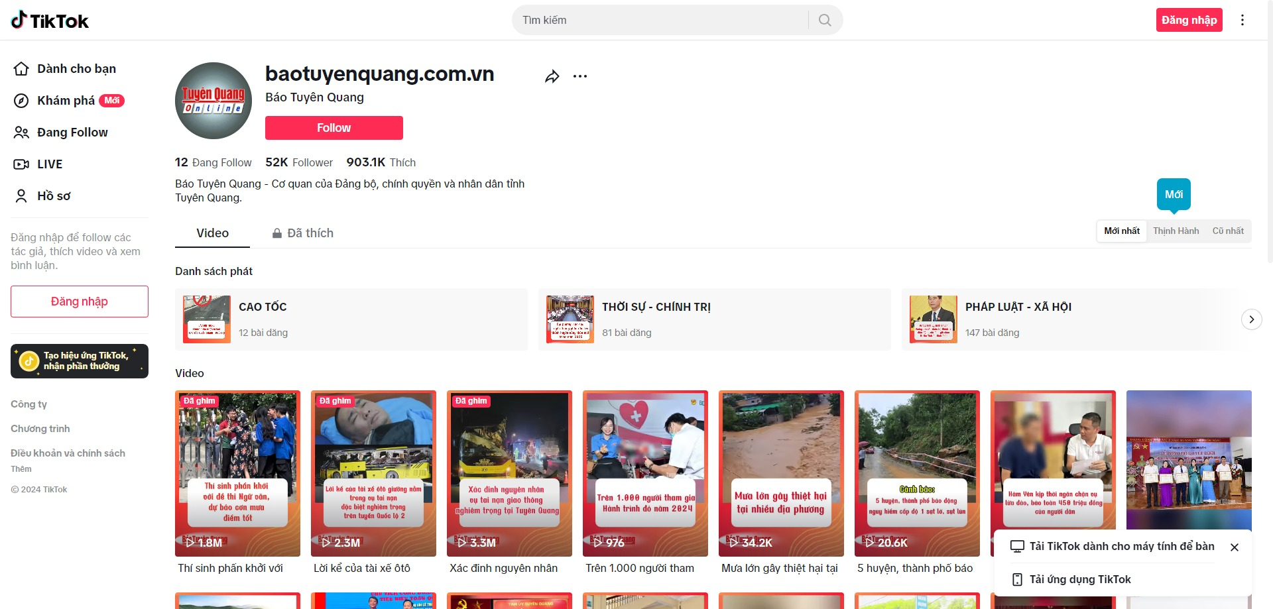Open Khám phá explore page
The height and width of the screenshot is (609, 1273).
click(x=68, y=101)
